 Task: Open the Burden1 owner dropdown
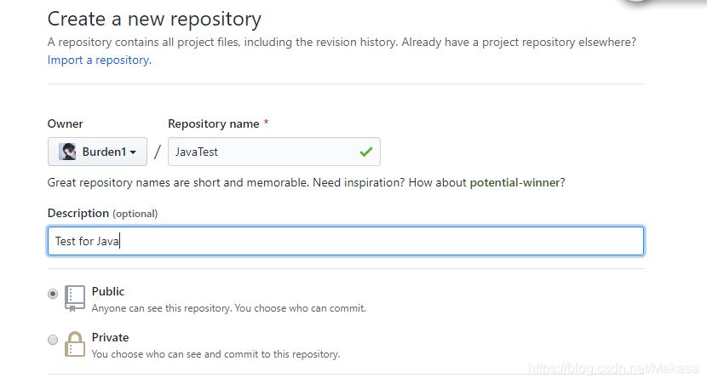pyautogui.click(x=97, y=152)
